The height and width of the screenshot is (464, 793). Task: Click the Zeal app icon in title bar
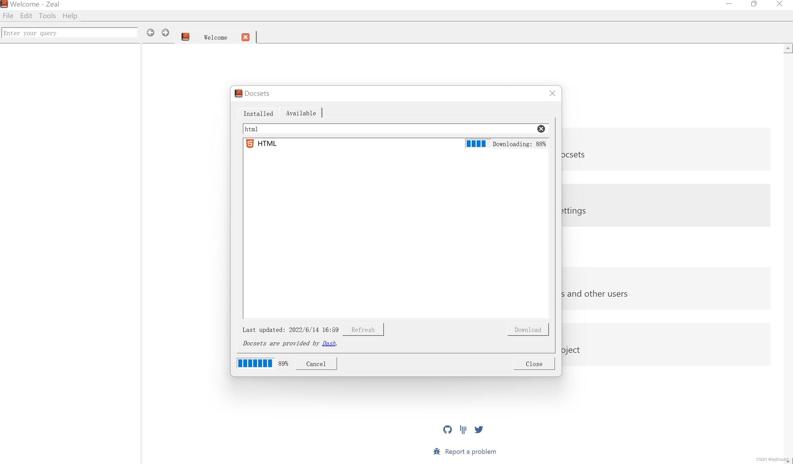(x=4, y=4)
